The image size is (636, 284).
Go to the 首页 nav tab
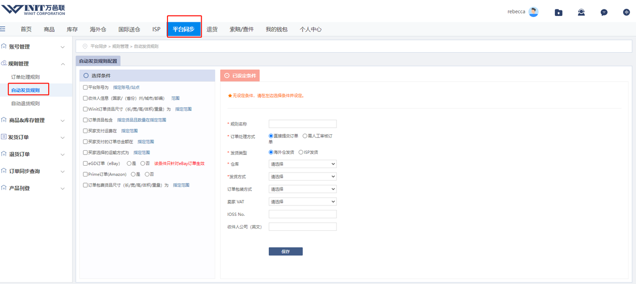tap(26, 29)
